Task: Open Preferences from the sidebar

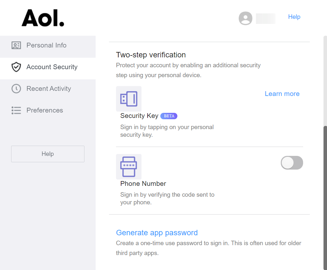Action: [45, 110]
